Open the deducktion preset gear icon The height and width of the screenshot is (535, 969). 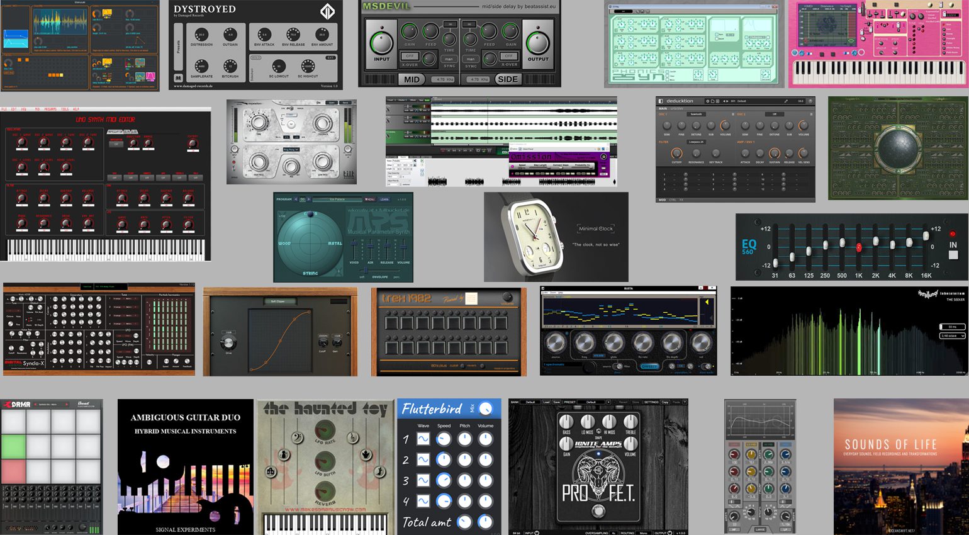pyautogui.click(x=708, y=101)
